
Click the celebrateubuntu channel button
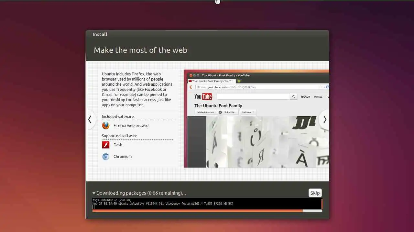pyautogui.click(x=205, y=112)
